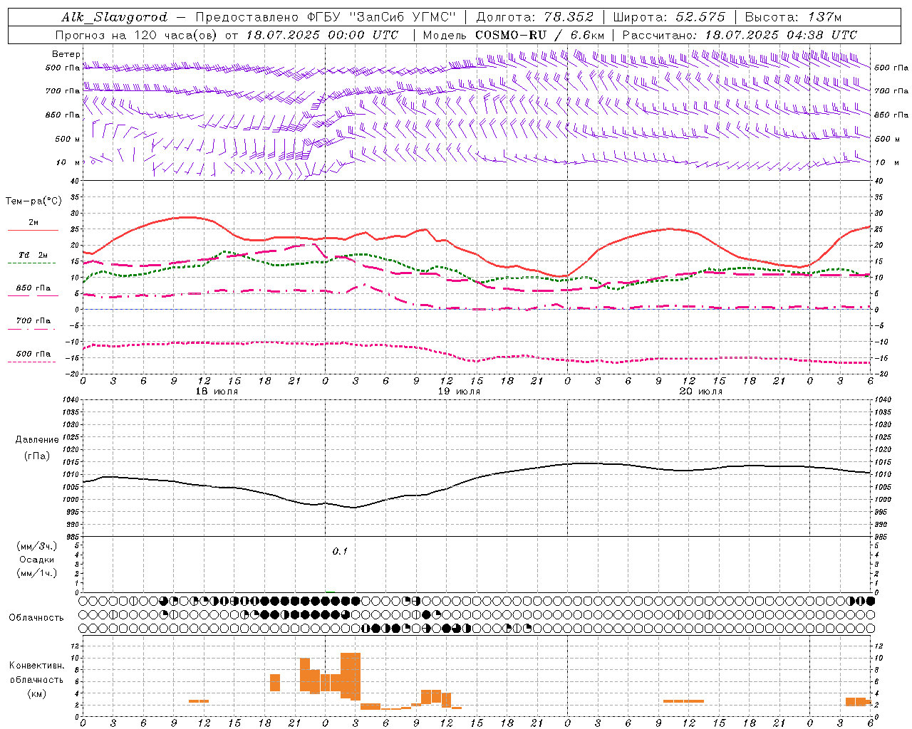The height and width of the screenshot is (729, 912).
Task: Click the Ветер panel label
Action: [x=66, y=54]
